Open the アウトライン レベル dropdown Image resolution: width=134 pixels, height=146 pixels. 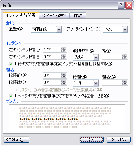(x=125, y=29)
